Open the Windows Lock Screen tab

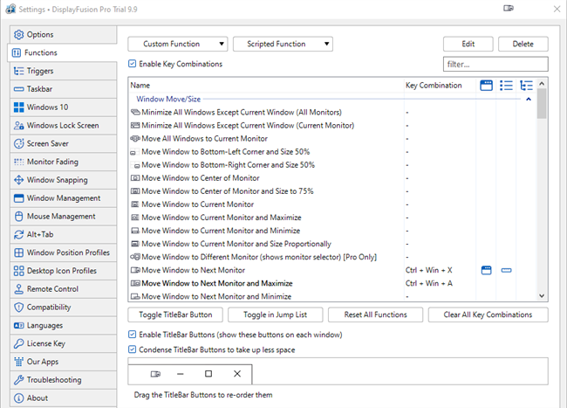[64, 125]
